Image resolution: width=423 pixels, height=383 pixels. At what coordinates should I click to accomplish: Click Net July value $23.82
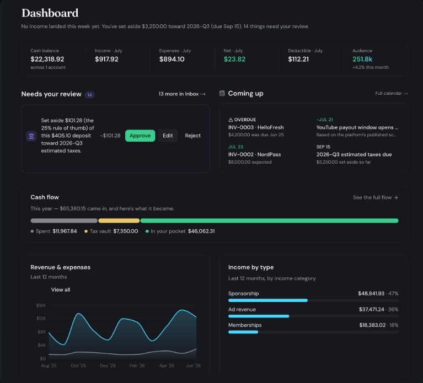pos(234,59)
